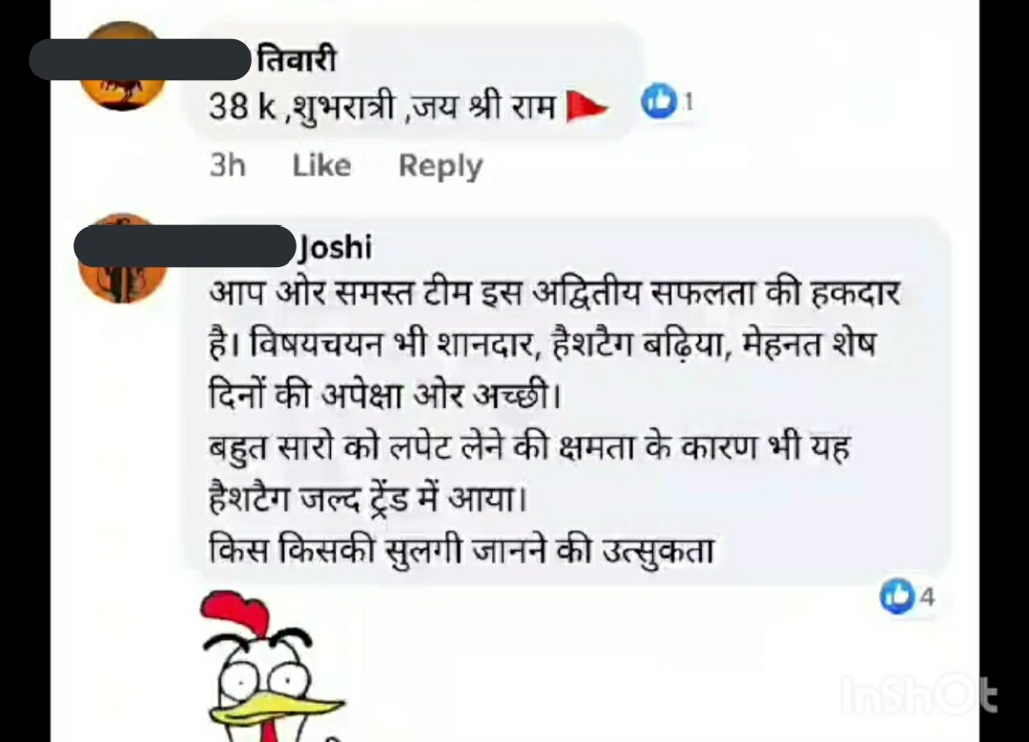Open reaction count 1 on Tiwari's comment
The width and height of the screenshot is (1029, 742).
click(x=688, y=102)
